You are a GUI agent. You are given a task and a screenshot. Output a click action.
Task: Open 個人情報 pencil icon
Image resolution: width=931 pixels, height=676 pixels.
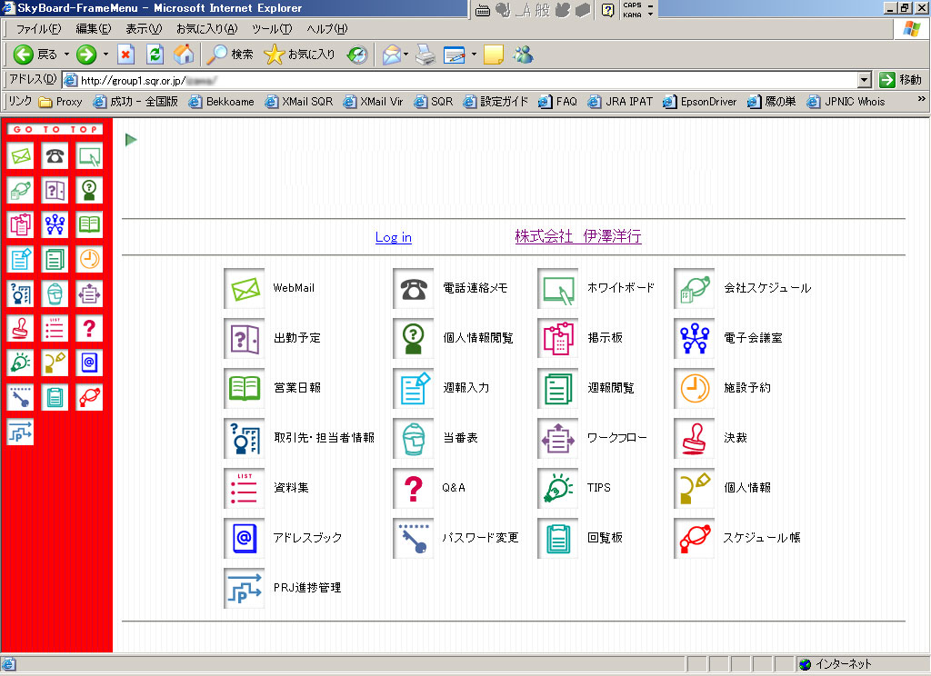coord(694,488)
